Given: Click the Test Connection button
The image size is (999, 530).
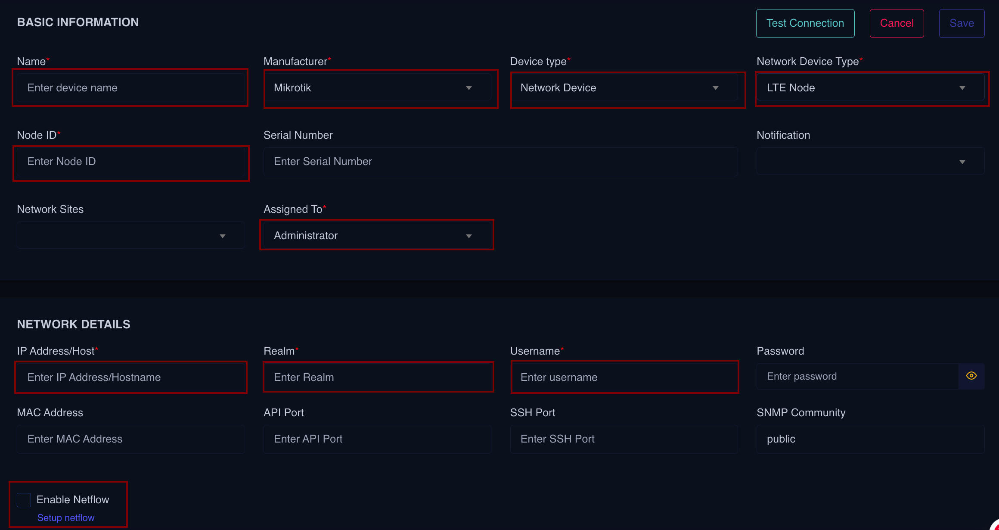Looking at the screenshot, I should tap(805, 23).
